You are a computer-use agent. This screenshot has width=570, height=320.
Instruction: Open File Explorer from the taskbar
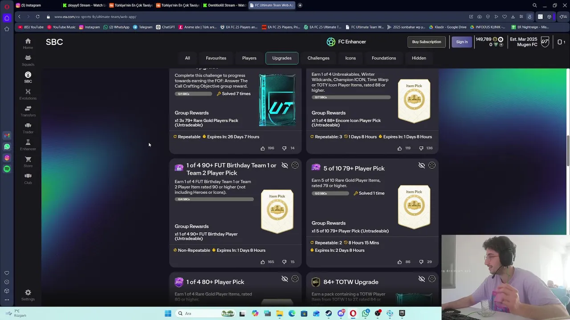pyautogui.click(x=280, y=313)
